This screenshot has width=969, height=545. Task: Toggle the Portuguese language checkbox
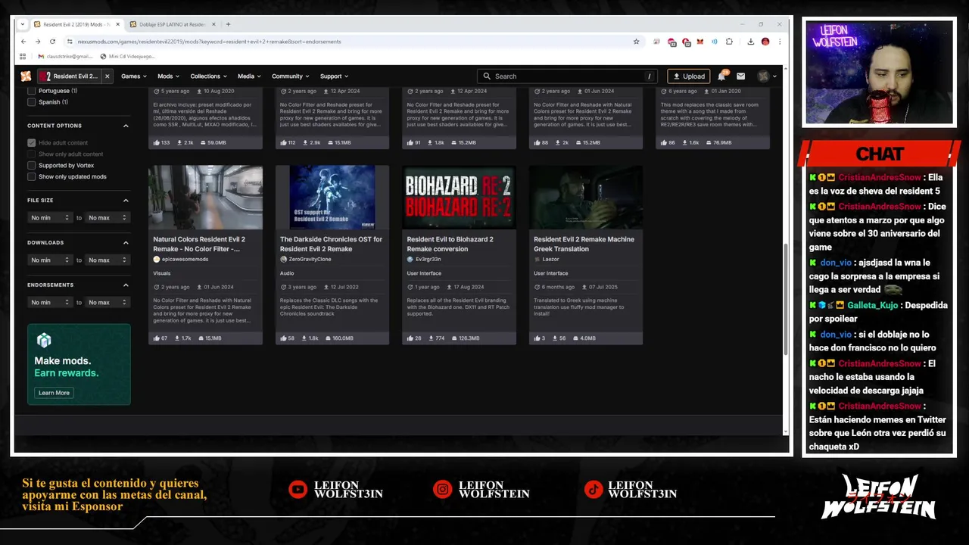(x=31, y=91)
